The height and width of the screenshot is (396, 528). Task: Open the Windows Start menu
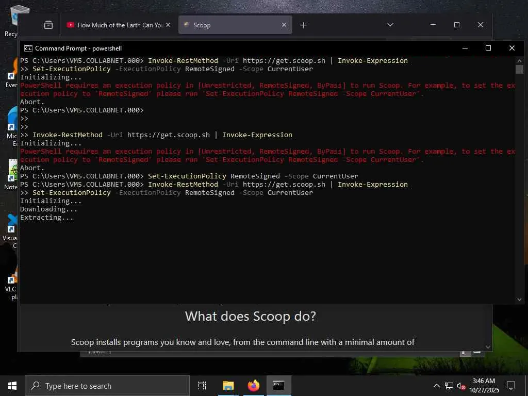point(12,386)
